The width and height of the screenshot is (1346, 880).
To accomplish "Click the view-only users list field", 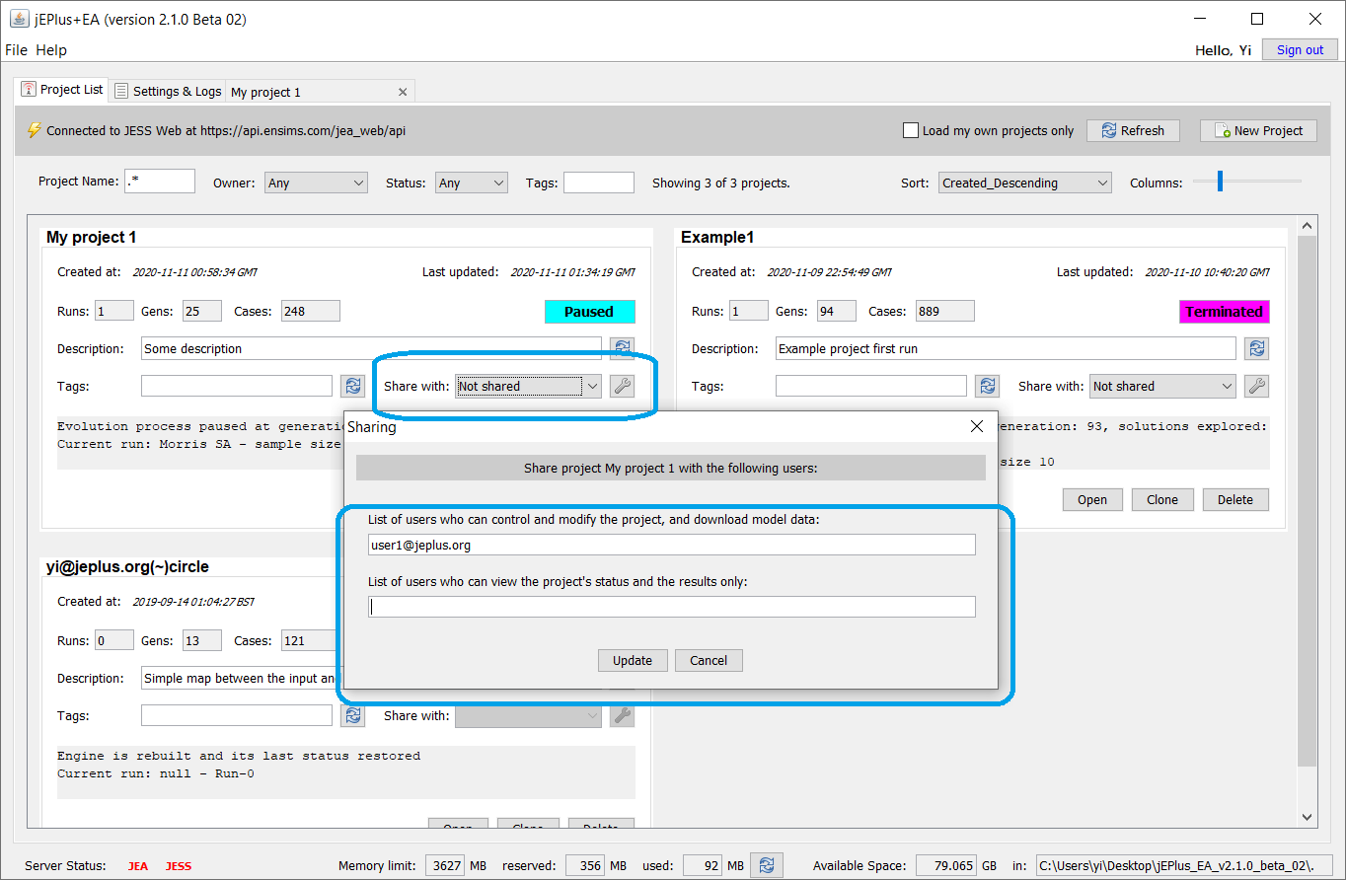I will coord(672,607).
